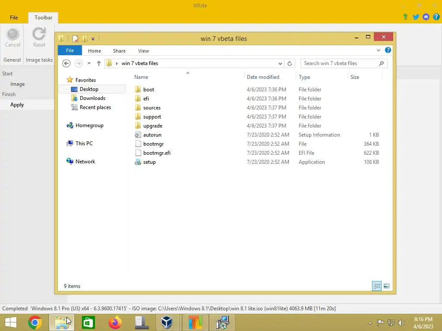Select the bootmgr.efi file icon
Viewport: 442px width, 331px height.
(138, 153)
